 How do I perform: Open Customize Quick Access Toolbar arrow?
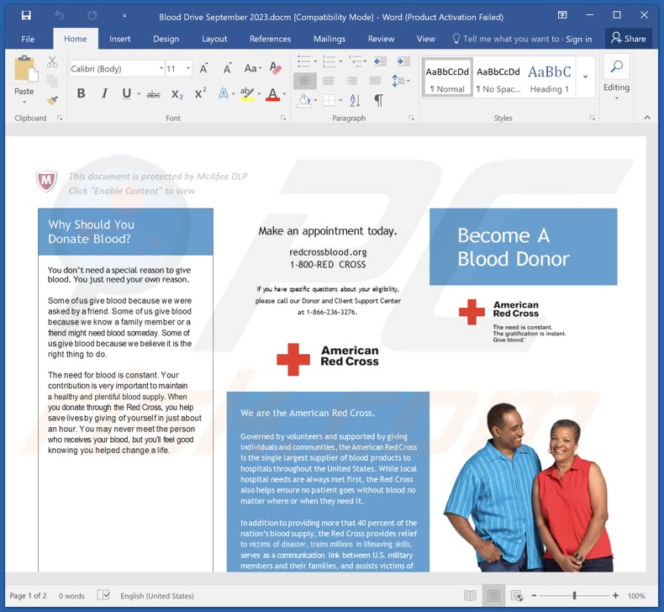pyautogui.click(x=124, y=16)
